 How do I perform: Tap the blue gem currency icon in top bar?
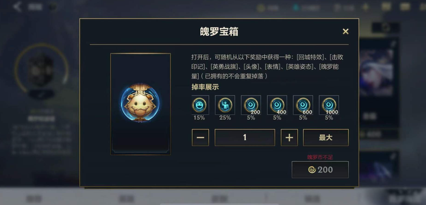[x=296, y=8]
